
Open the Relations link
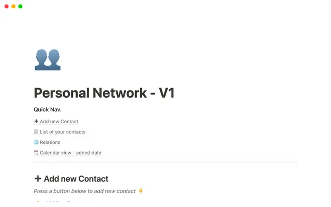coord(50,142)
